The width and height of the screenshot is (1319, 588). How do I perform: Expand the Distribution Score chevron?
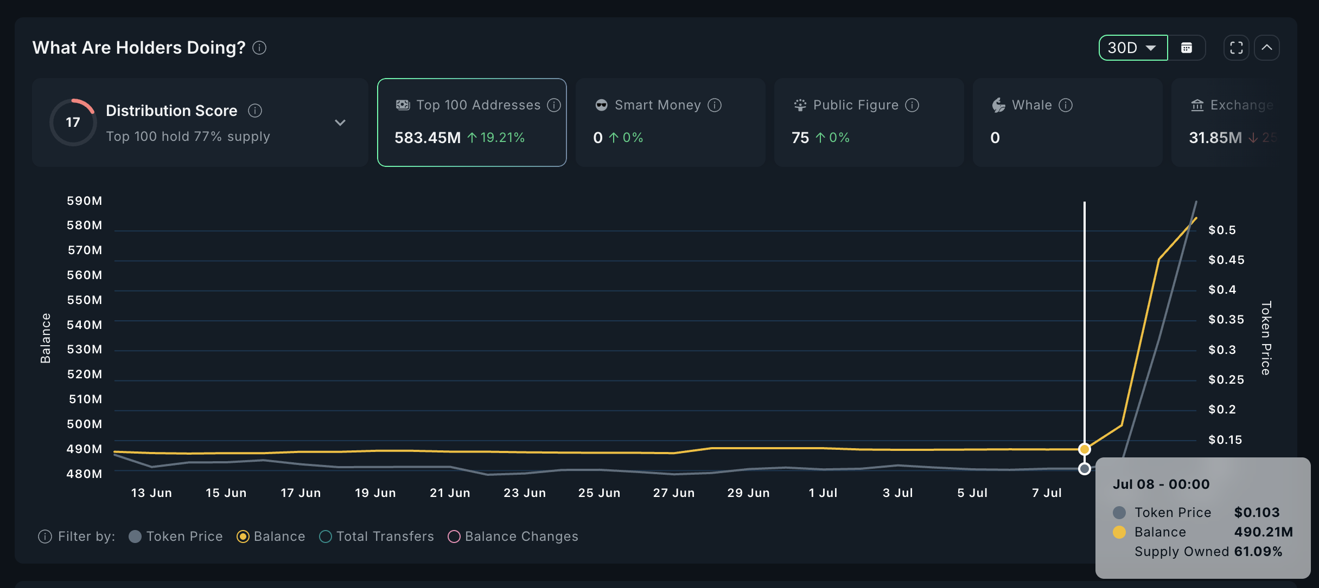coord(340,122)
